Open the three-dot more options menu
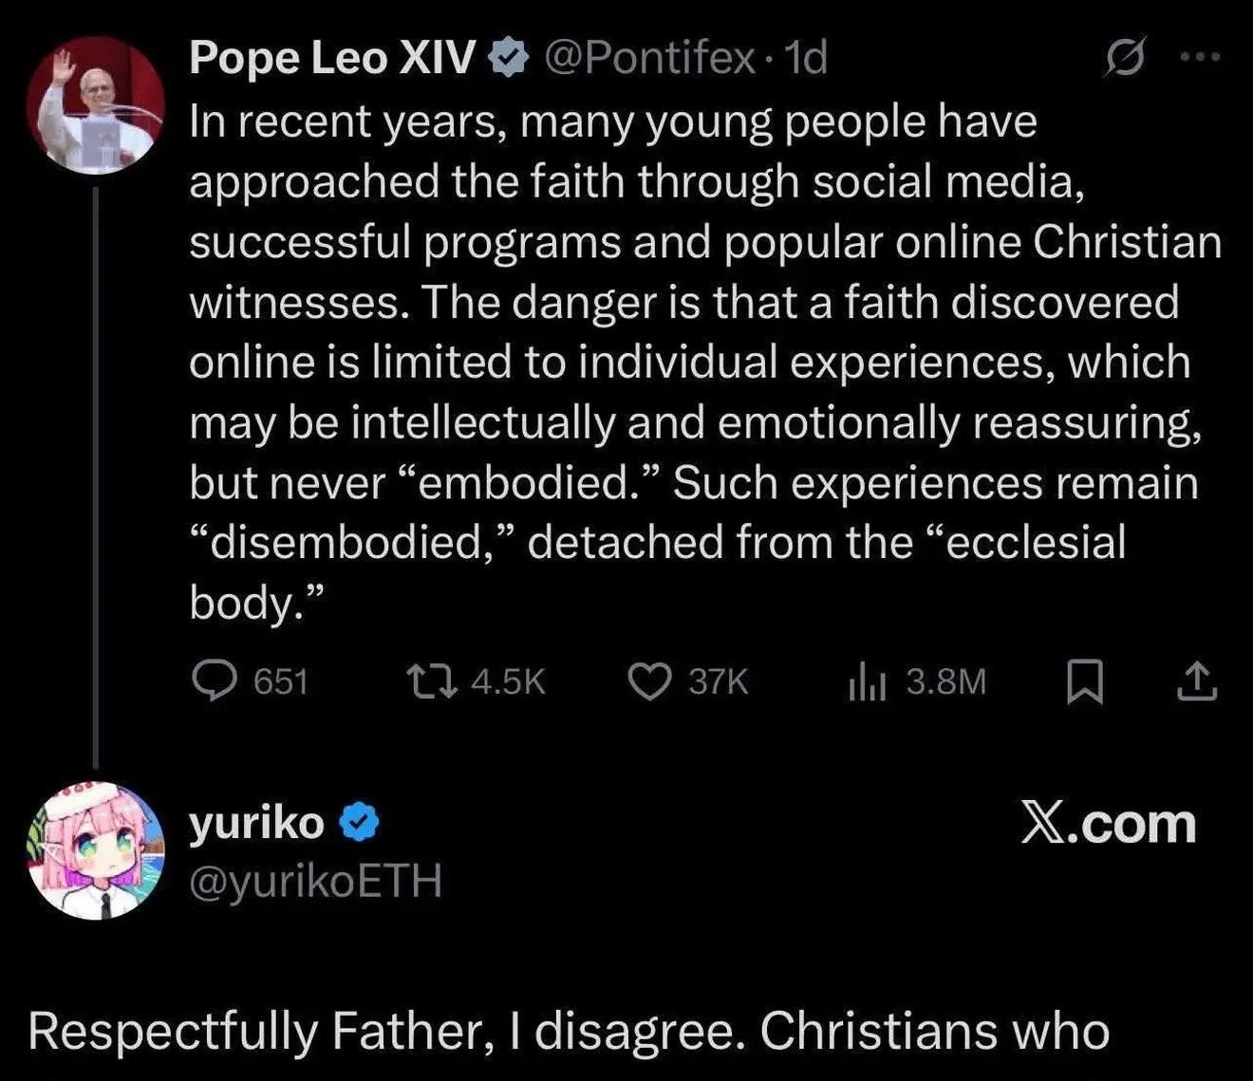1253x1081 pixels. [1200, 57]
